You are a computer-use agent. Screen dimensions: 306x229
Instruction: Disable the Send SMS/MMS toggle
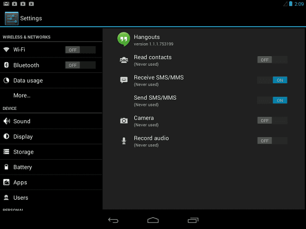(272, 100)
